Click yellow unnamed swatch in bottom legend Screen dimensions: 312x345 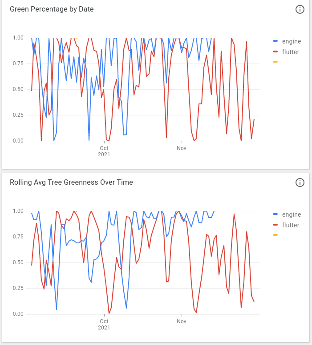275,235
